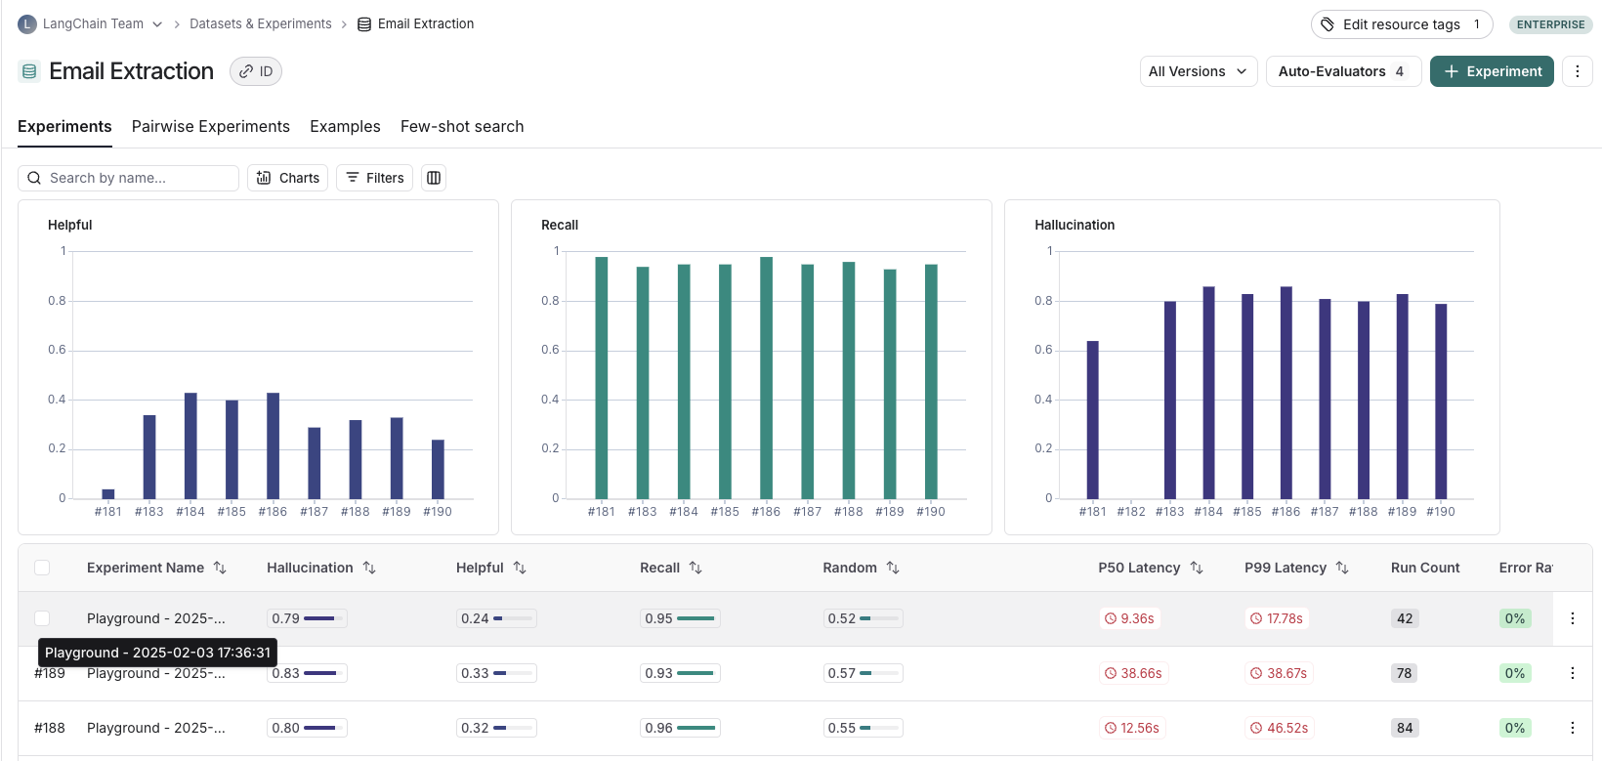Open row menu for experiment #188
The height and width of the screenshot is (761, 1602).
point(1573,728)
